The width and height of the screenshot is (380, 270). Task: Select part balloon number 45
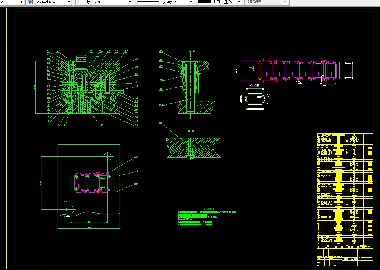pos(161,51)
